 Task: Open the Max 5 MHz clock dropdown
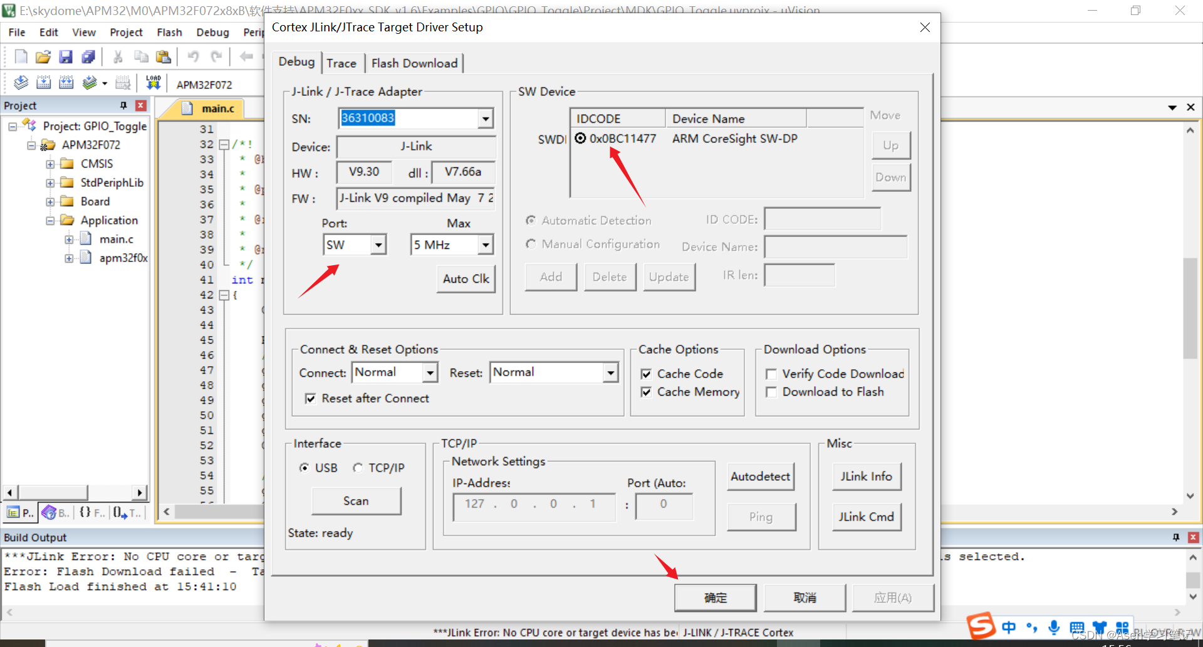(x=485, y=245)
